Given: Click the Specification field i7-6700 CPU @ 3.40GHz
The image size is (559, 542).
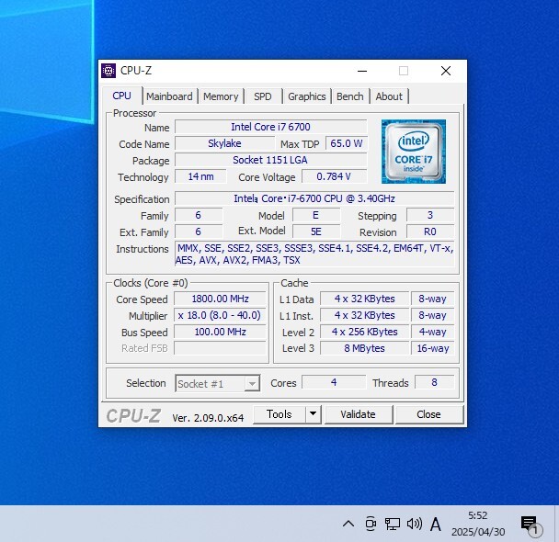Looking at the screenshot, I should 314,198.
